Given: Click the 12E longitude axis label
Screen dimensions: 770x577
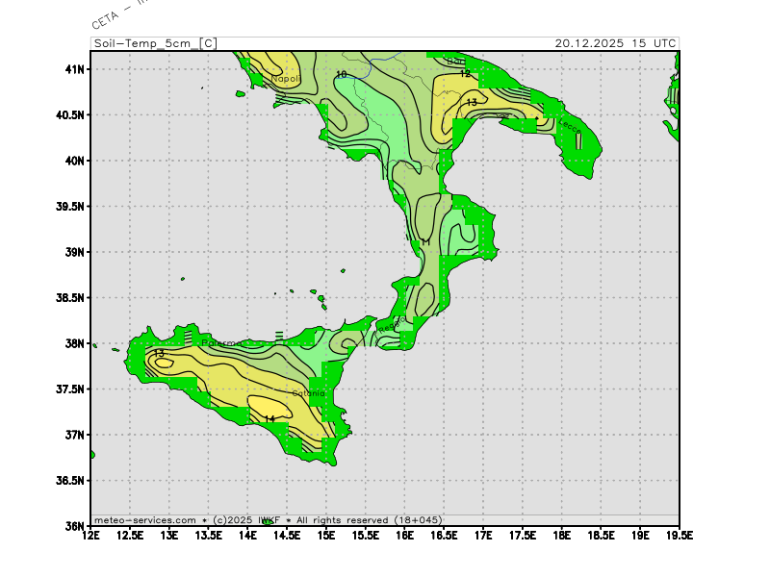Looking at the screenshot, I should click(x=91, y=535).
